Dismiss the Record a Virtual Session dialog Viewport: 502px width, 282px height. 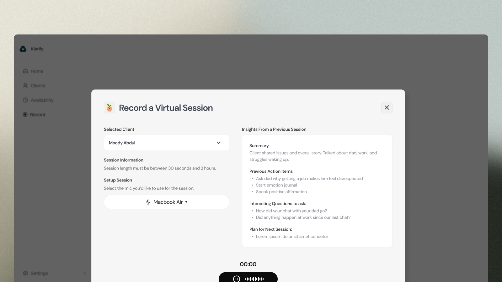[x=387, y=107]
